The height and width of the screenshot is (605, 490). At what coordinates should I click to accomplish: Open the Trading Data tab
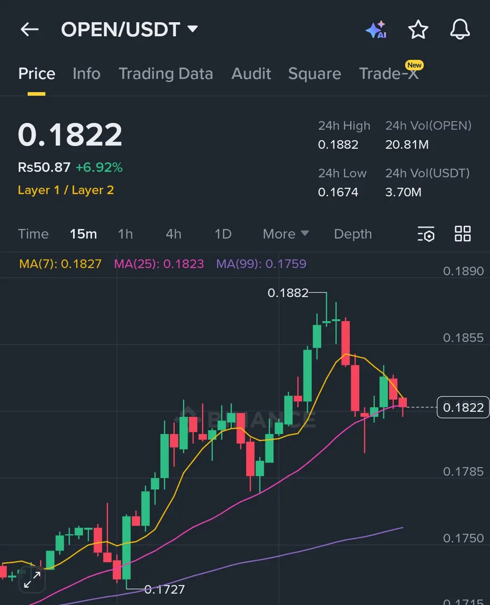pos(166,73)
